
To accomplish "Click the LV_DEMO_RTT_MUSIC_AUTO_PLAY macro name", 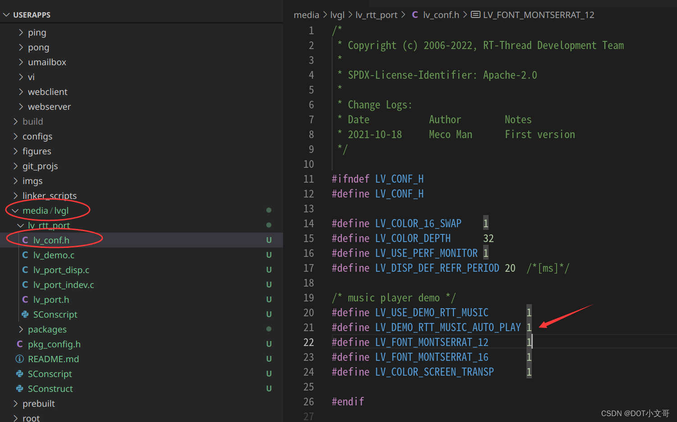I will click(448, 328).
